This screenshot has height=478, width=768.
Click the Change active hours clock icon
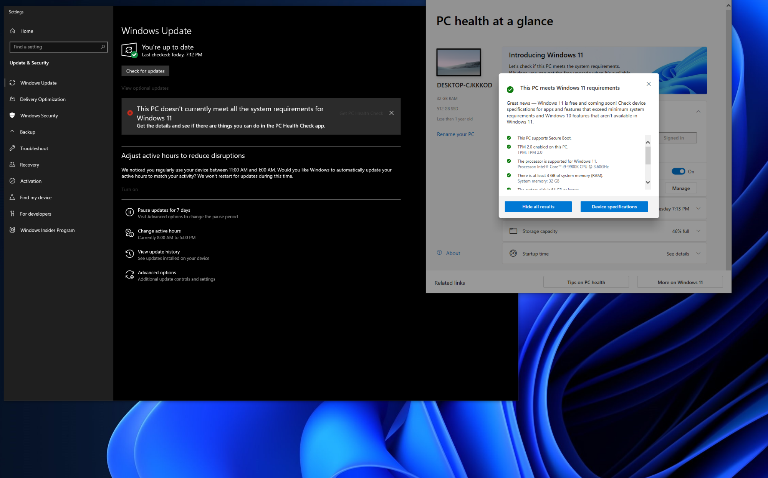[x=129, y=233]
